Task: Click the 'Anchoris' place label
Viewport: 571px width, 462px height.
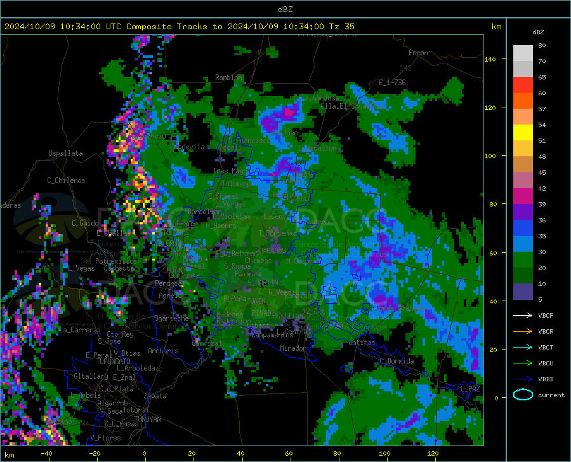Action: point(163,351)
